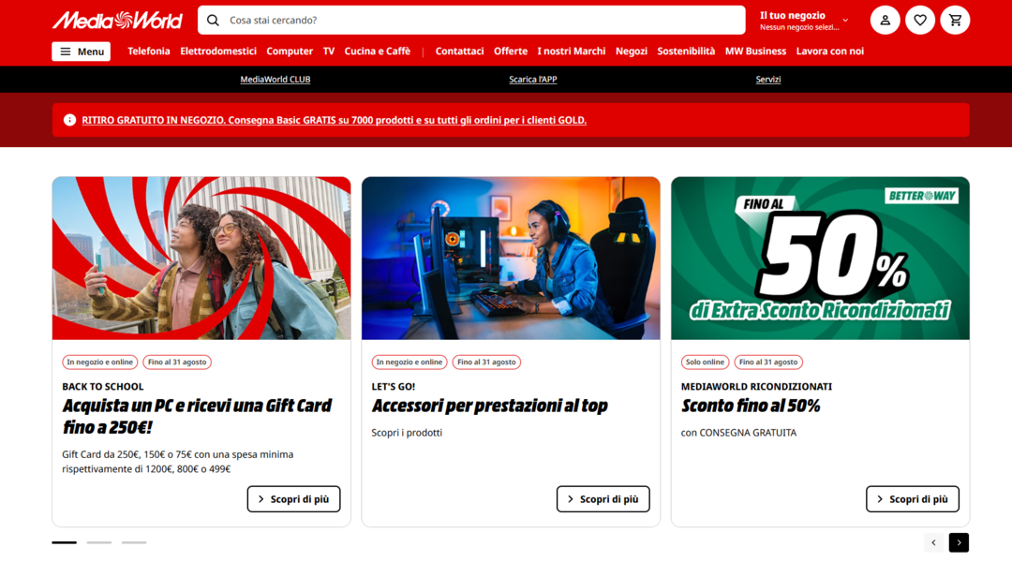Select the third carousel page indicator

(x=134, y=542)
